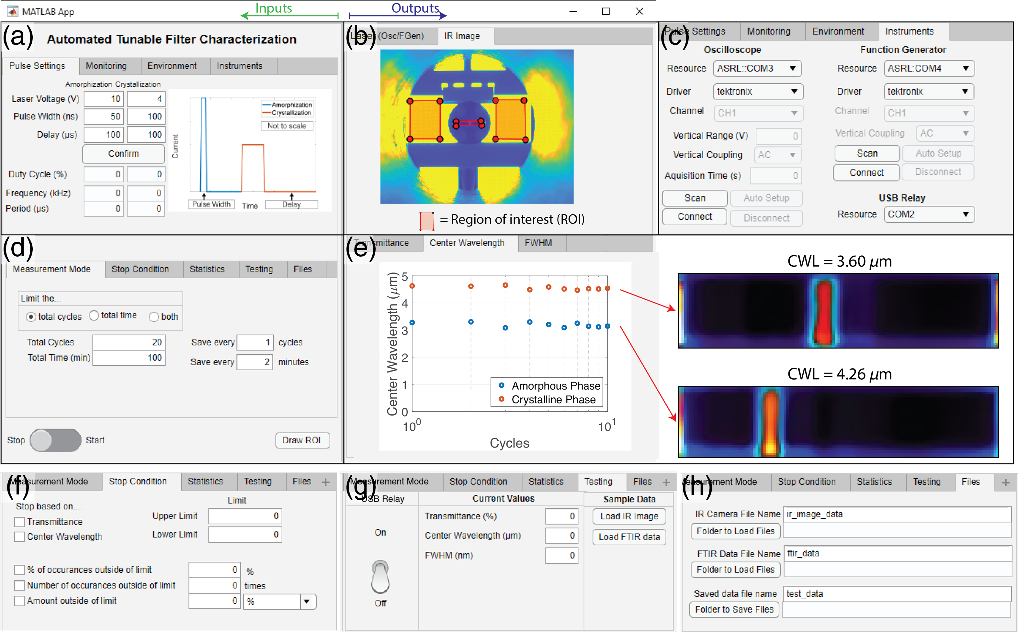Click Lower Limit input field
The height and width of the screenshot is (632, 1018).
(x=245, y=535)
